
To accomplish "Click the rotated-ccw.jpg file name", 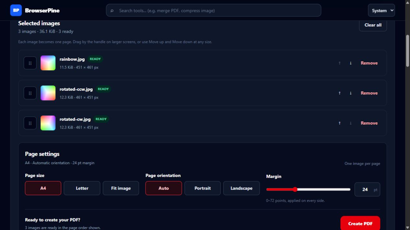I will (76, 89).
